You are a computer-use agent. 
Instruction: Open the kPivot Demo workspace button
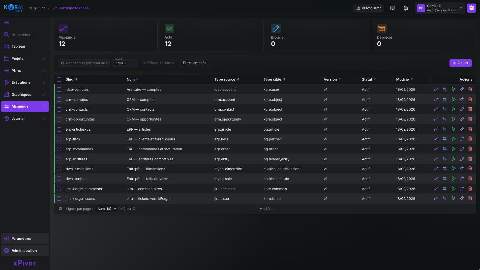[369, 8]
